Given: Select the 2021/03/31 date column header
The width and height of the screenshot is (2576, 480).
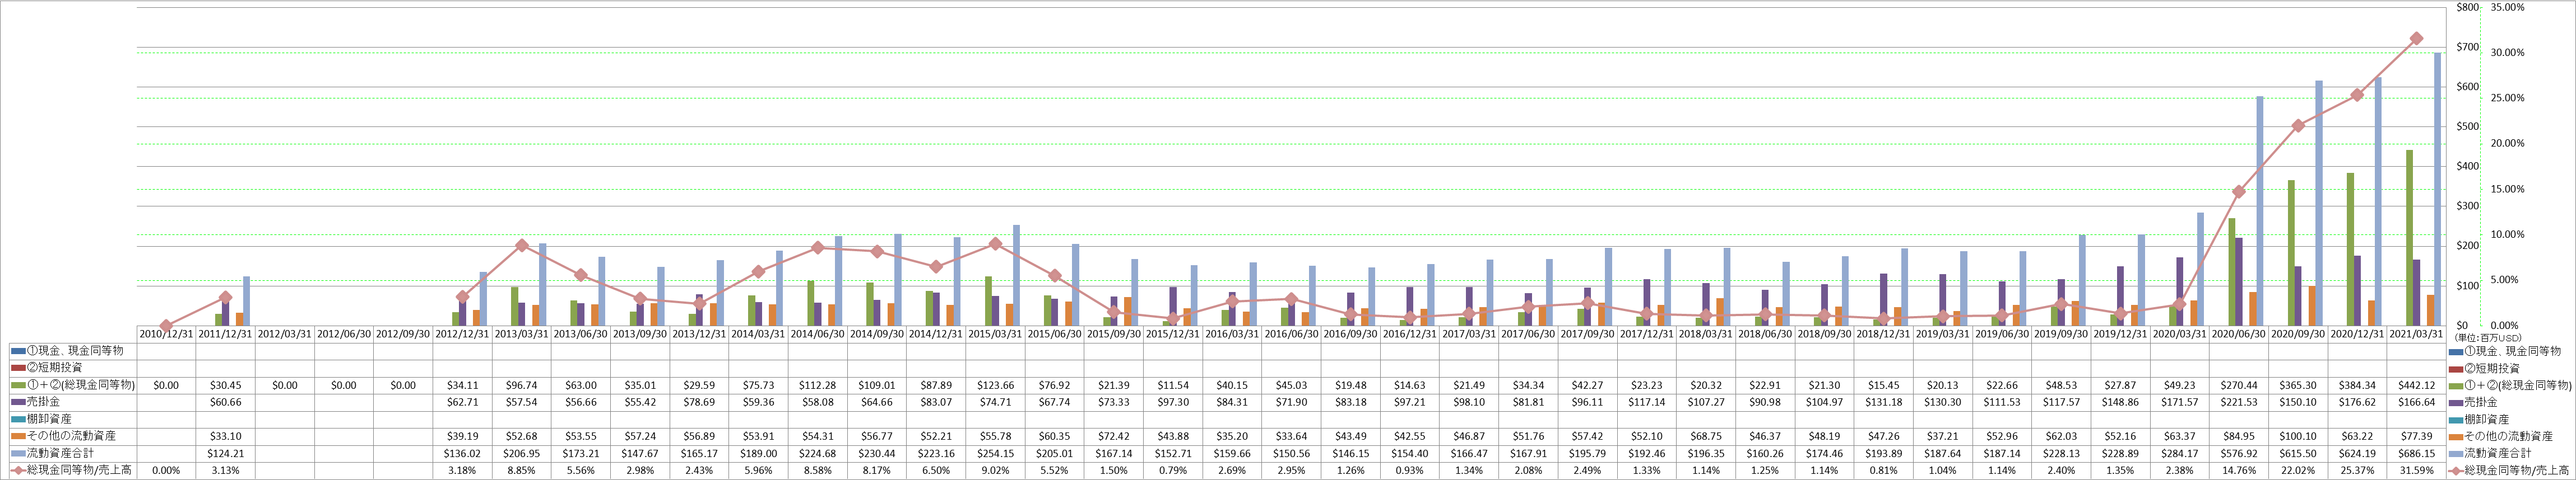Looking at the screenshot, I should point(2416,335).
